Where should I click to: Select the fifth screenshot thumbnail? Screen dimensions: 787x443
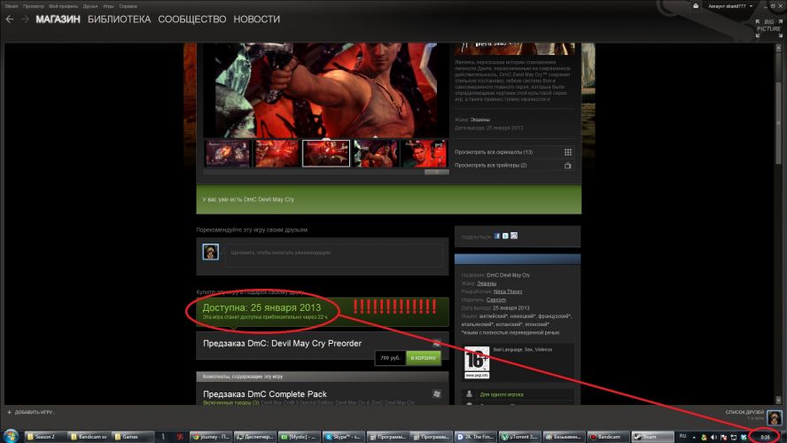(x=425, y=153)
